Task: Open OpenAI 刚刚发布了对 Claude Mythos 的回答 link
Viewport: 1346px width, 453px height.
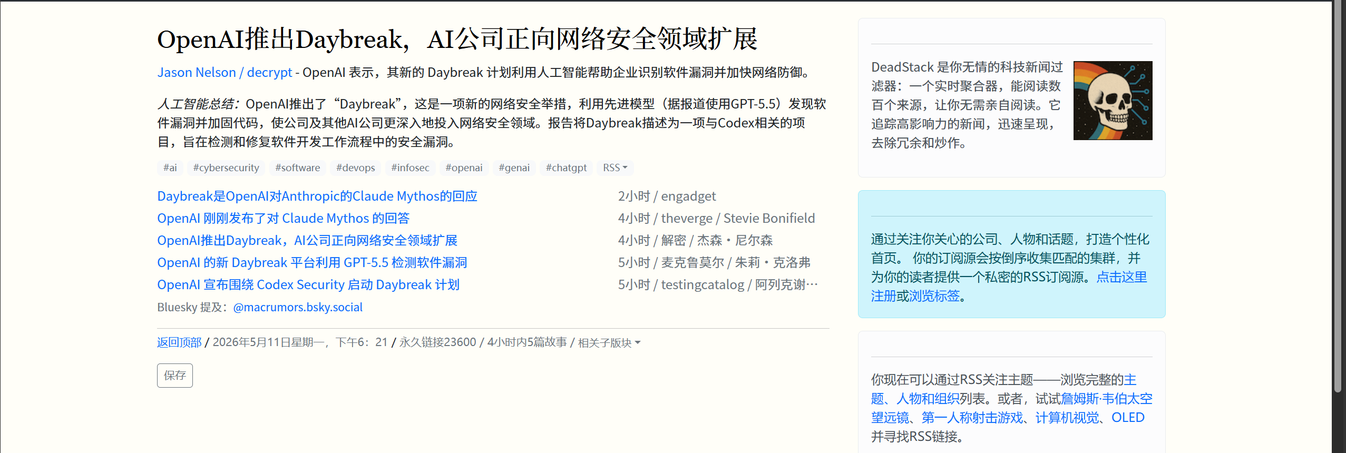Action: pos(284,219)
